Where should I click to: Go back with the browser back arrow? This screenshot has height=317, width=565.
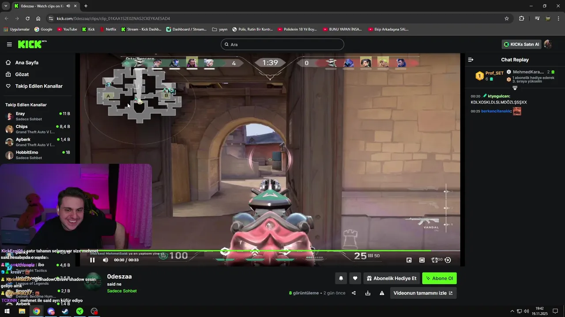[6, 18]
